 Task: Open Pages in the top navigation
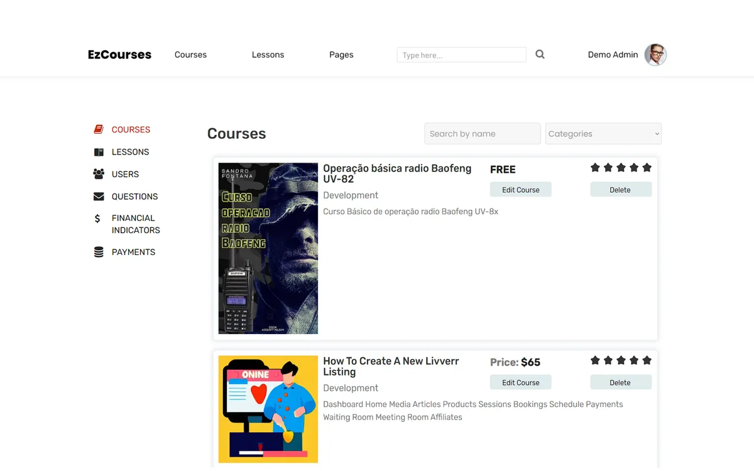click(x=341, y=55)
